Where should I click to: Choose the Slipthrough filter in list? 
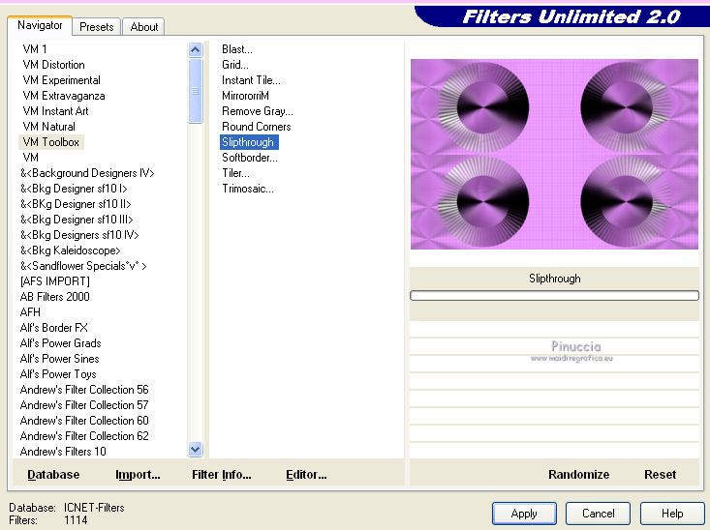click(249, 142)
